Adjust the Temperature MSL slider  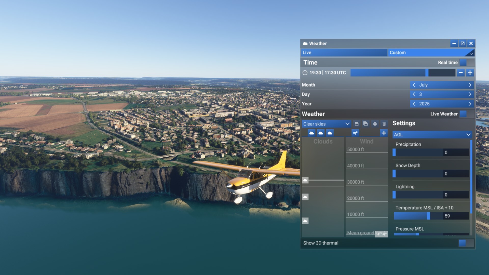click(428, 216)
